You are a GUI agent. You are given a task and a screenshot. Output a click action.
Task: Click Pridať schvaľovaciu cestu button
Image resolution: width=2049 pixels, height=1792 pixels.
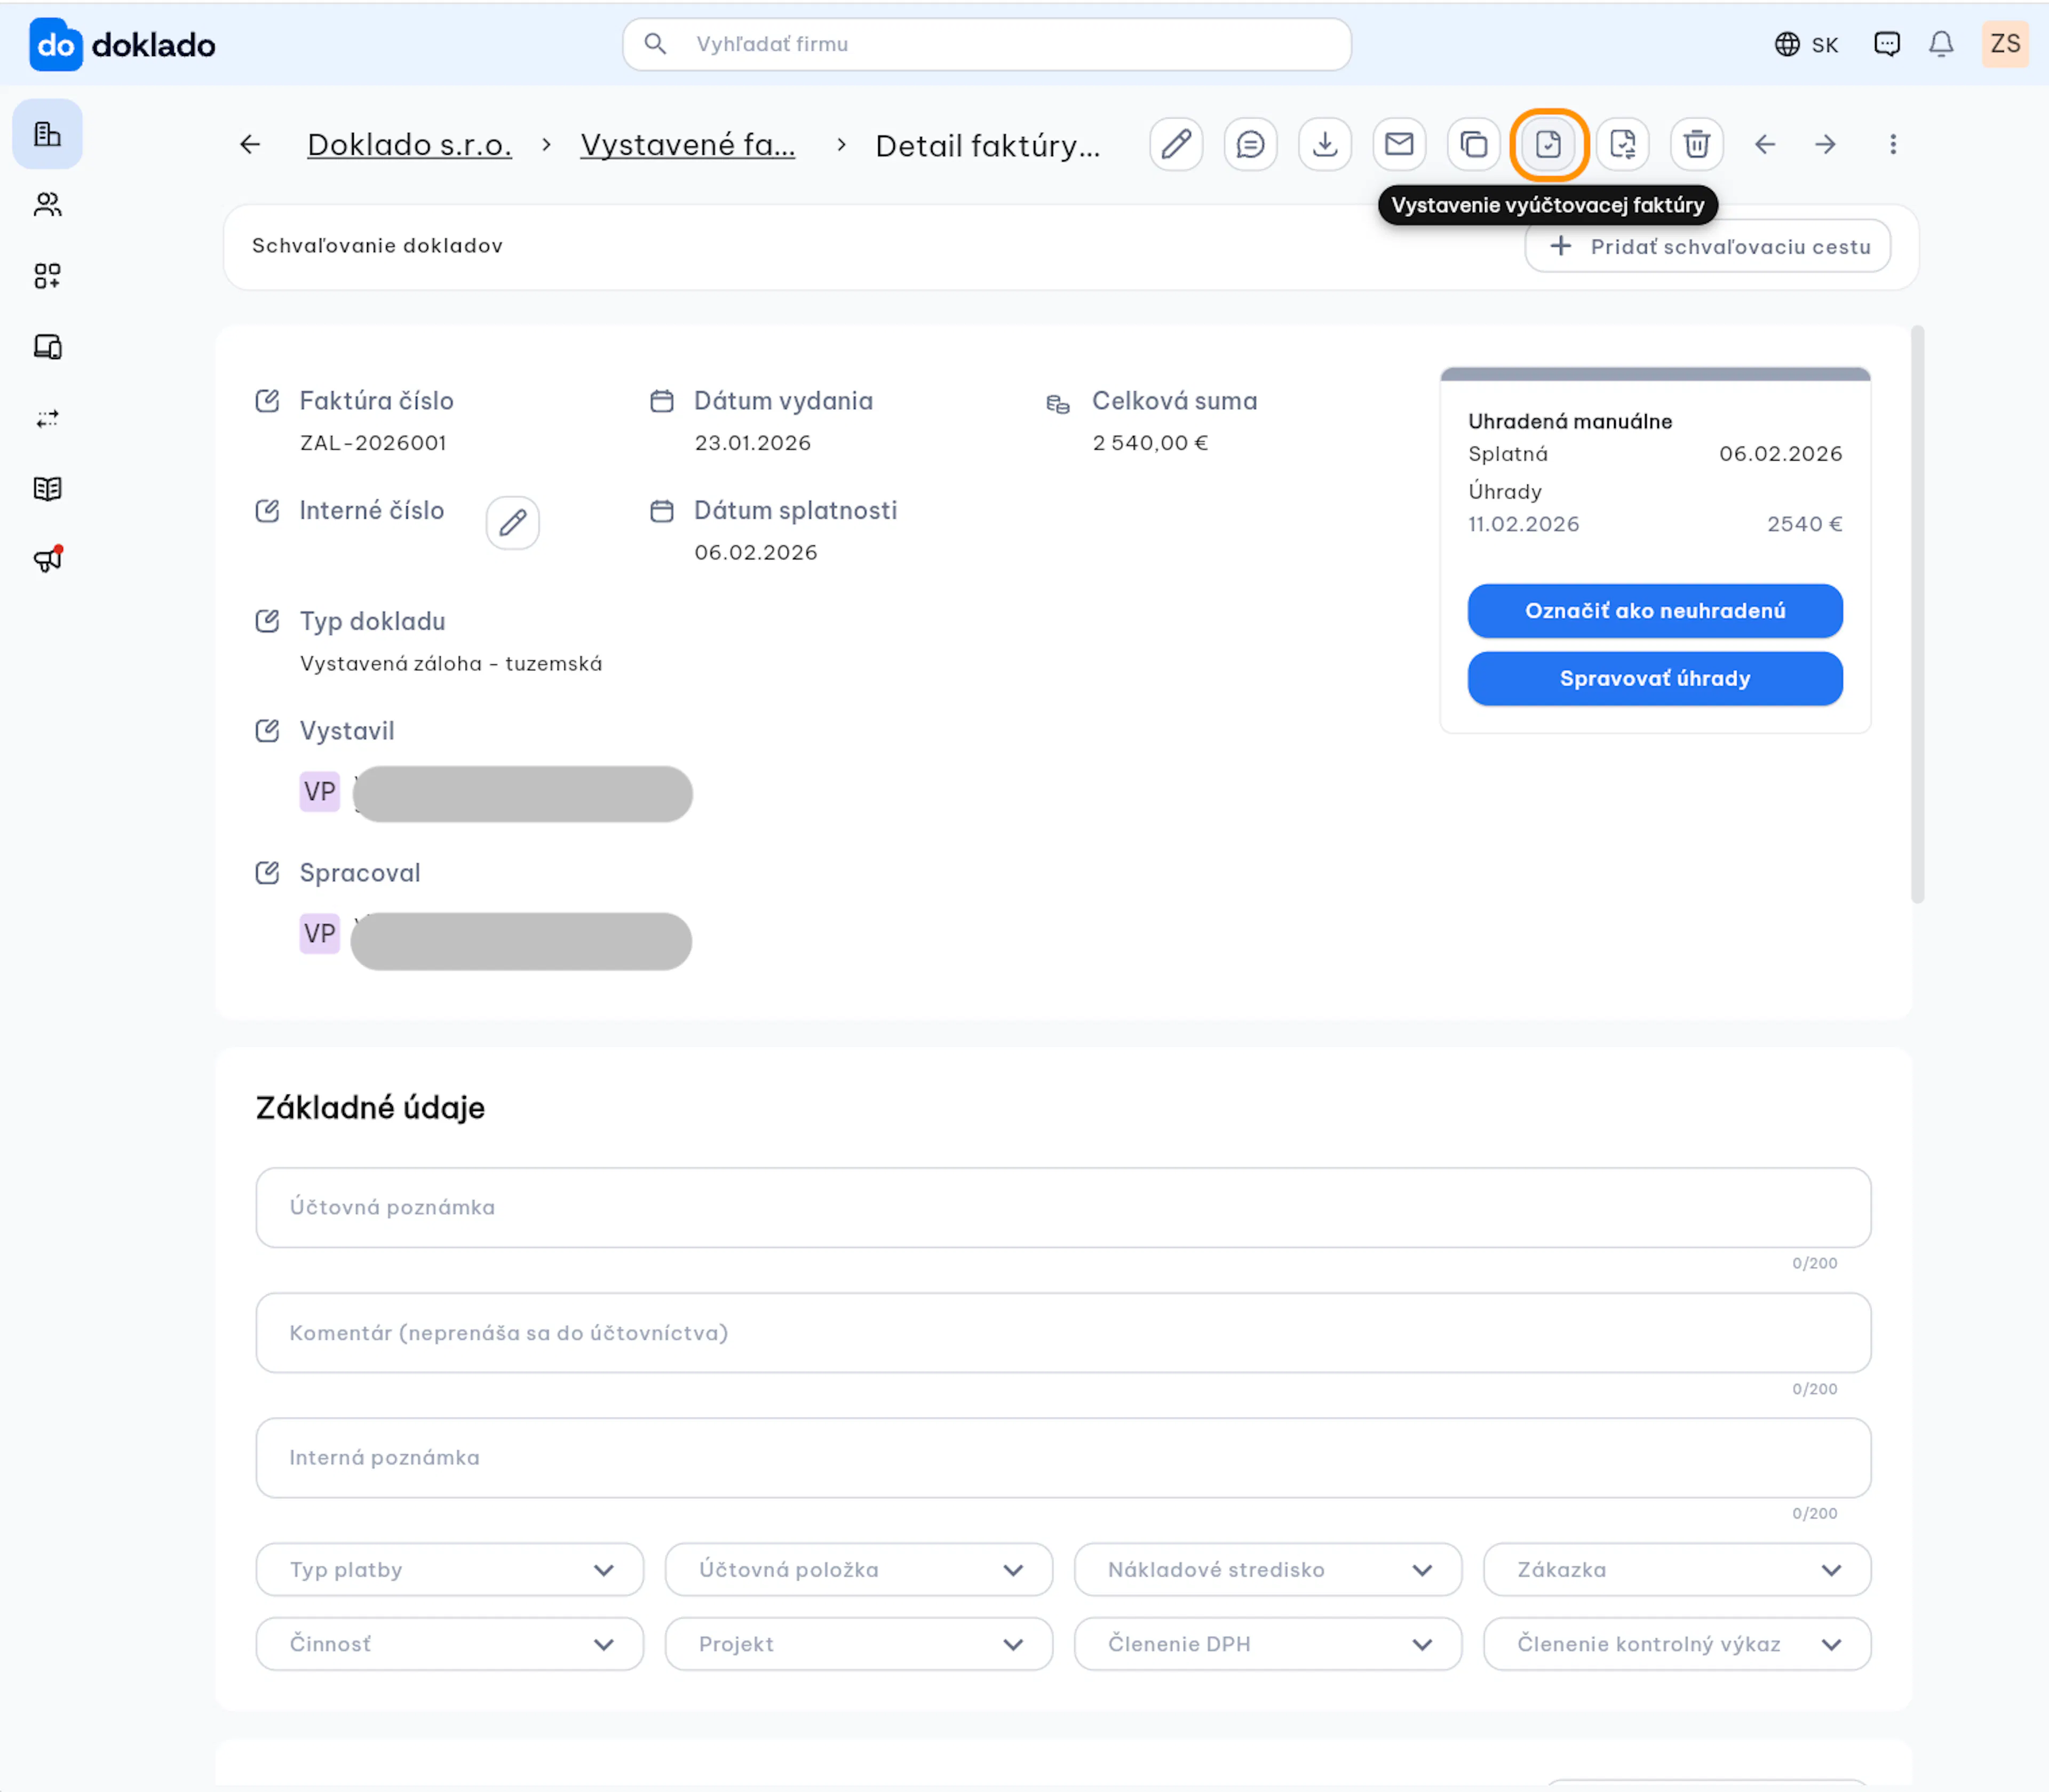click(1707, 246)
